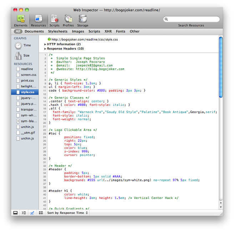Click the dock to main window icon
This screenshot has width=234, height=231.
(x=15, y=213)
